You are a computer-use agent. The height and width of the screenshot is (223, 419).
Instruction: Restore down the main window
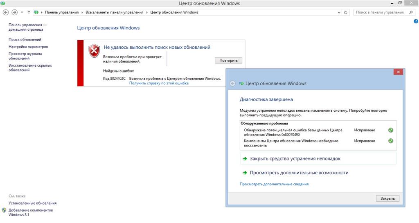click(400, 3)
